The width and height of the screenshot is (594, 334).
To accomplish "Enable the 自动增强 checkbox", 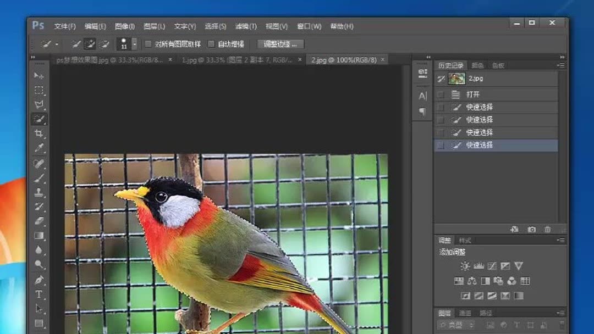I will (211, 44).
